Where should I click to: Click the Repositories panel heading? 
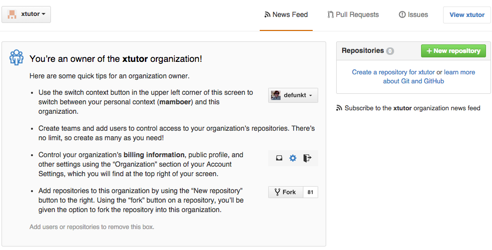pyautogui.click(x=363, y=50)
